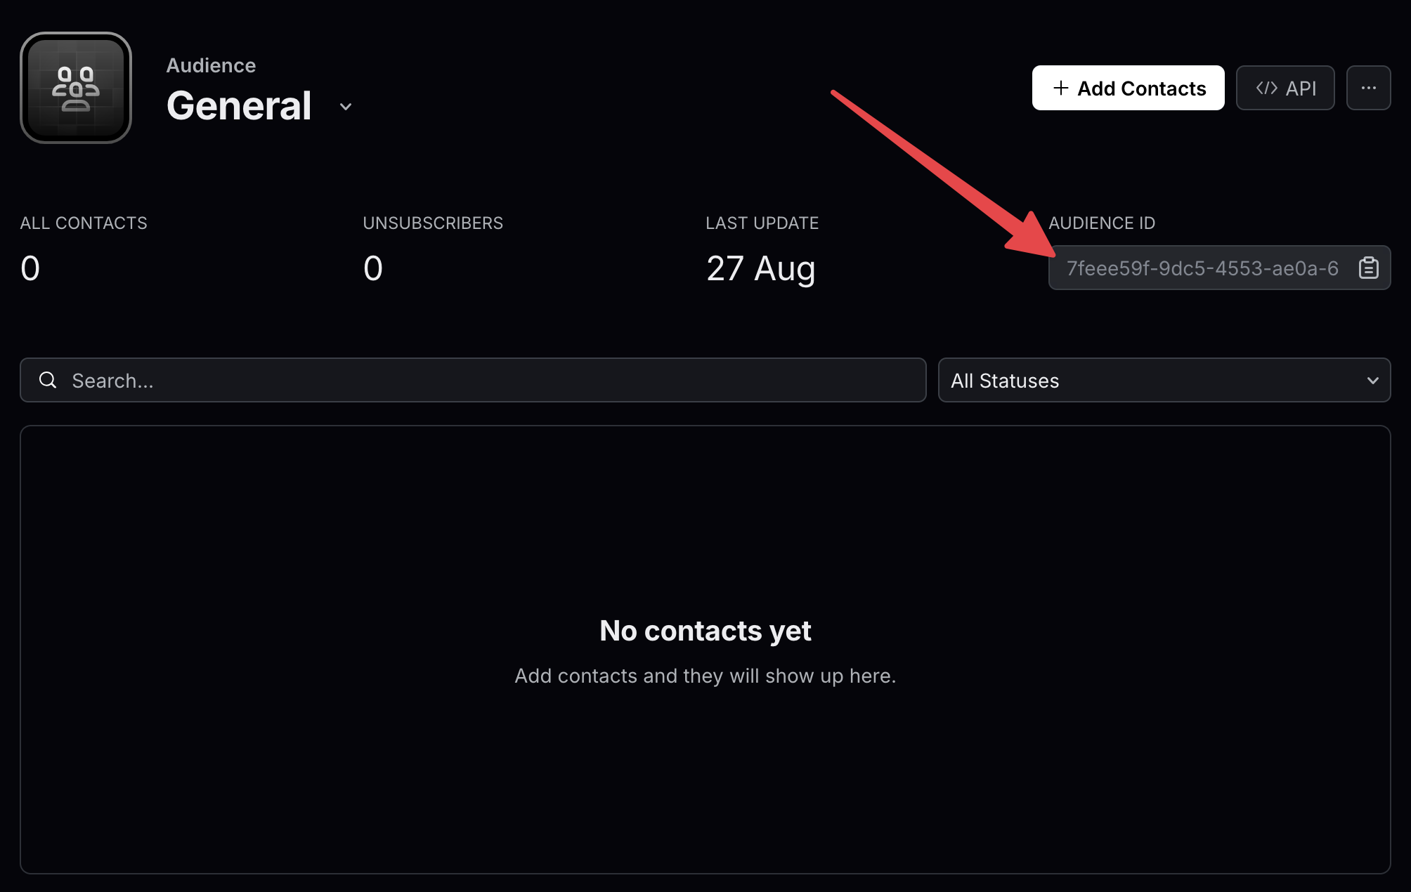This screenshot has height=892, width=1411.
Task: Click the All Contacts count value
Action: 30,268
